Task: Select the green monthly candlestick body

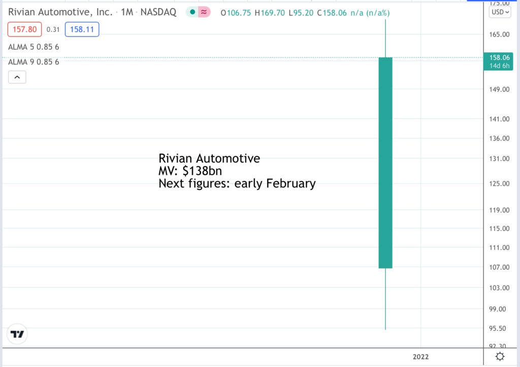Action: 385,163
